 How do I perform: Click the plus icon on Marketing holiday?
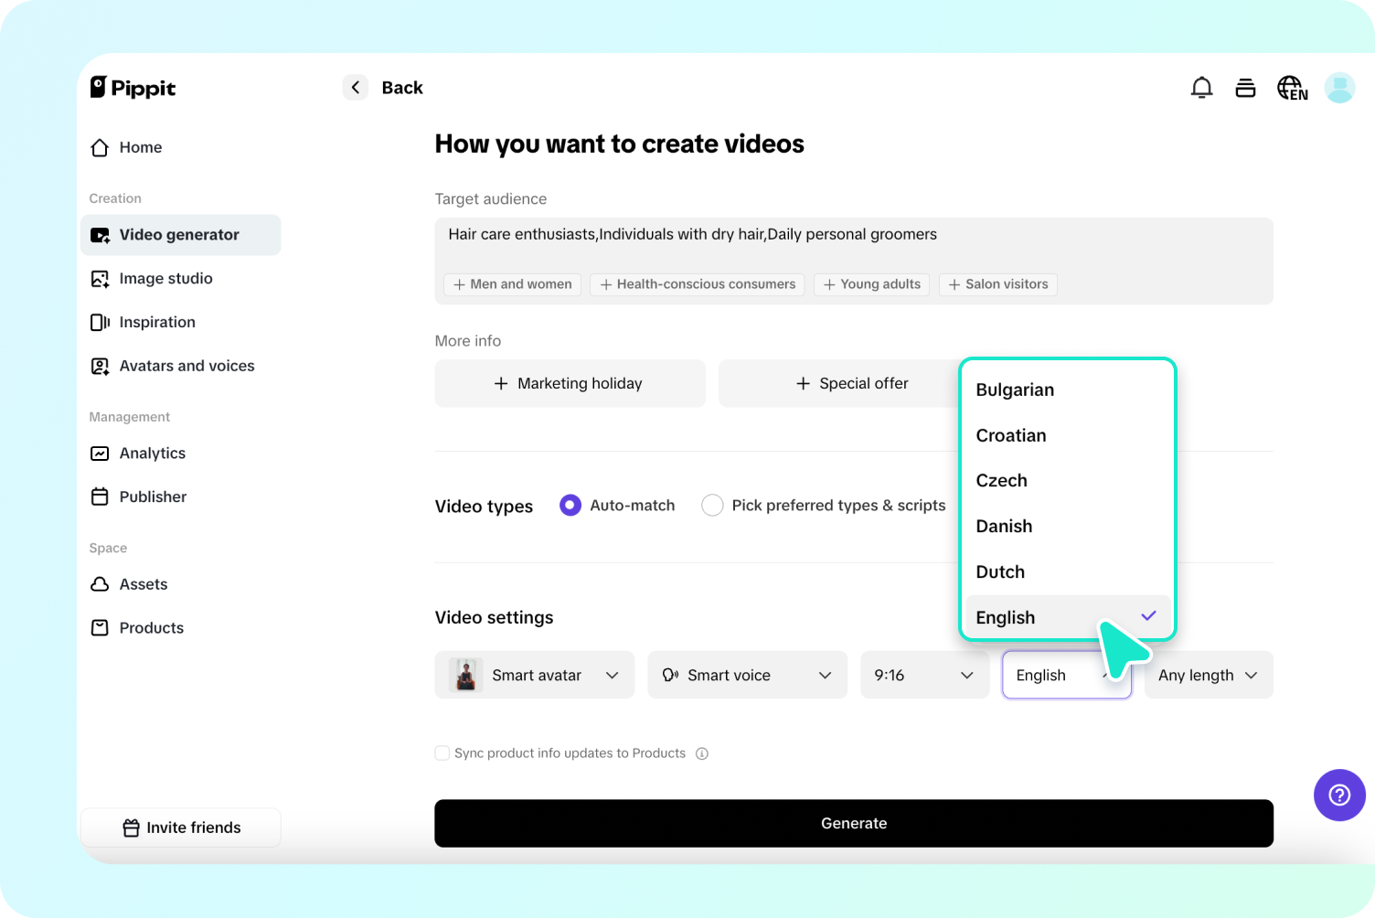[501, 384]
